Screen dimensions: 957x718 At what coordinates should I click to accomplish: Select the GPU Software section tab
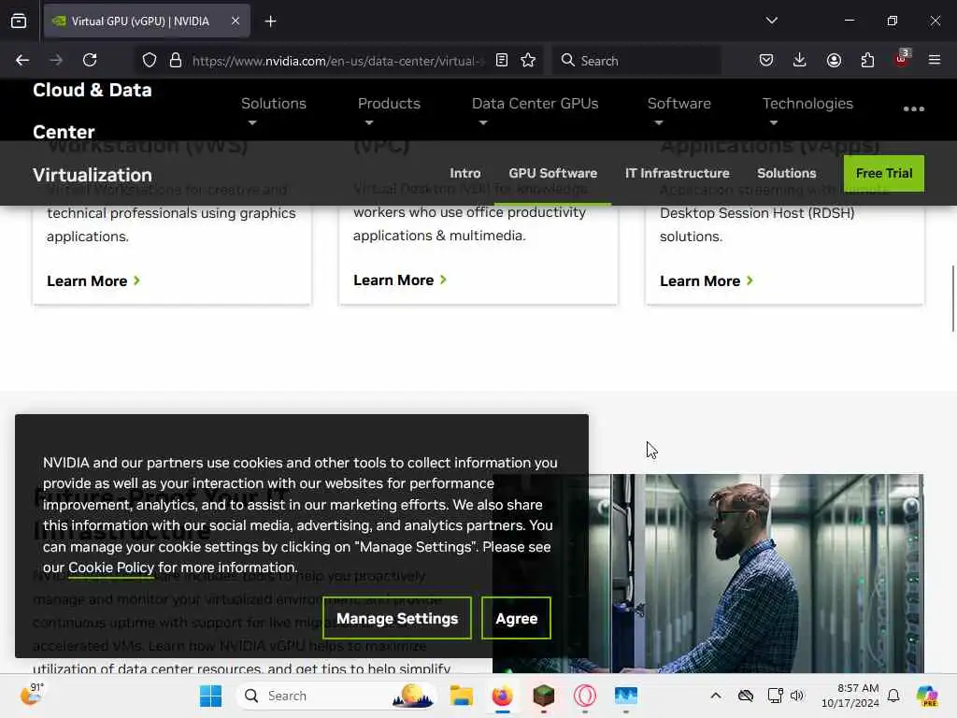pyautogui.click(x=553, y=173)
